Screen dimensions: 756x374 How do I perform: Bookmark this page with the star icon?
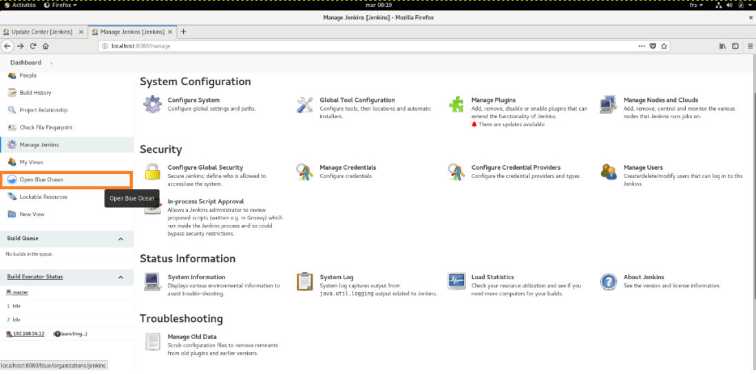tap(664, 46)
